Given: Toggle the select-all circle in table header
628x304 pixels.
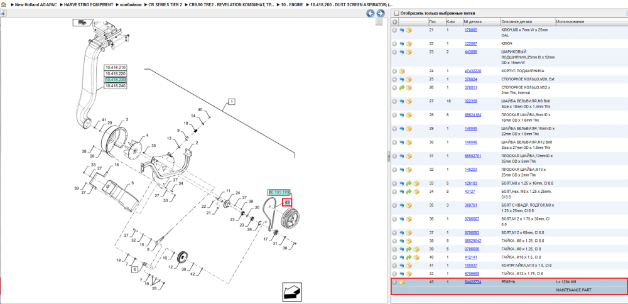Looking at the screenshot, I should click(395, 21).
